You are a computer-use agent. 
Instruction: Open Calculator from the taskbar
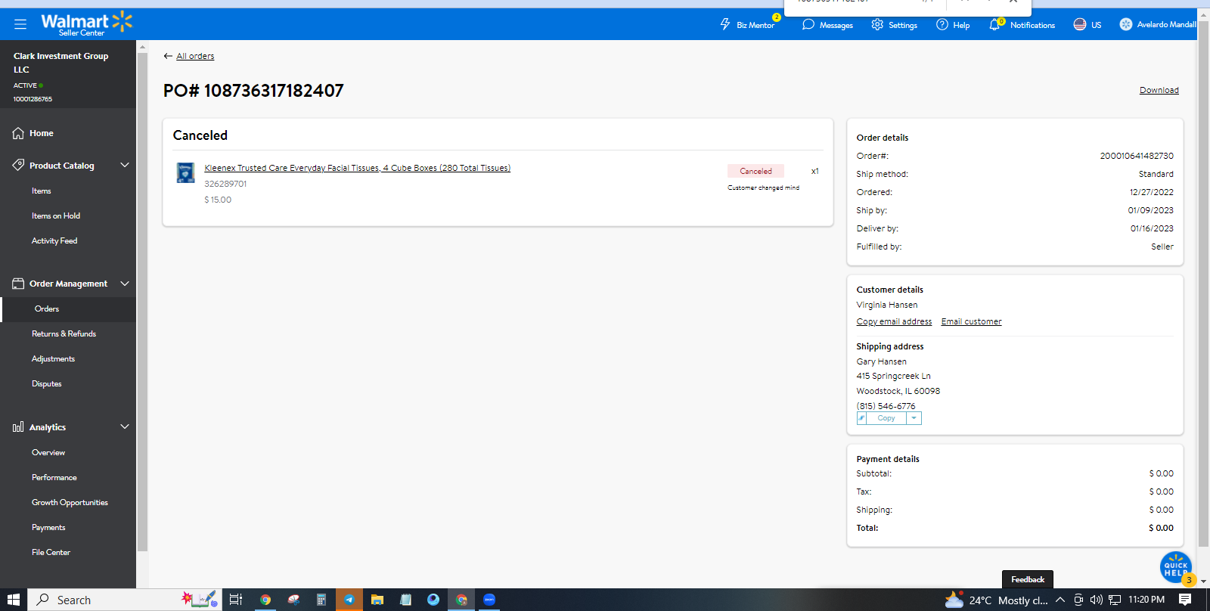point(321,600)
